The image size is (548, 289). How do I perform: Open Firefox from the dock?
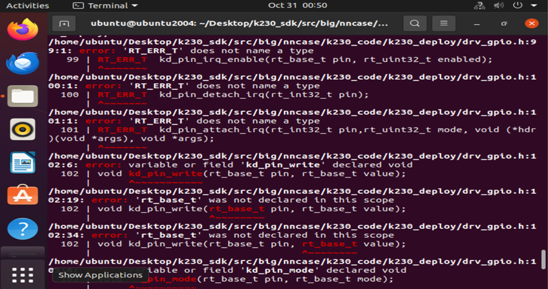pyautogui.click(x=23, y=29)
